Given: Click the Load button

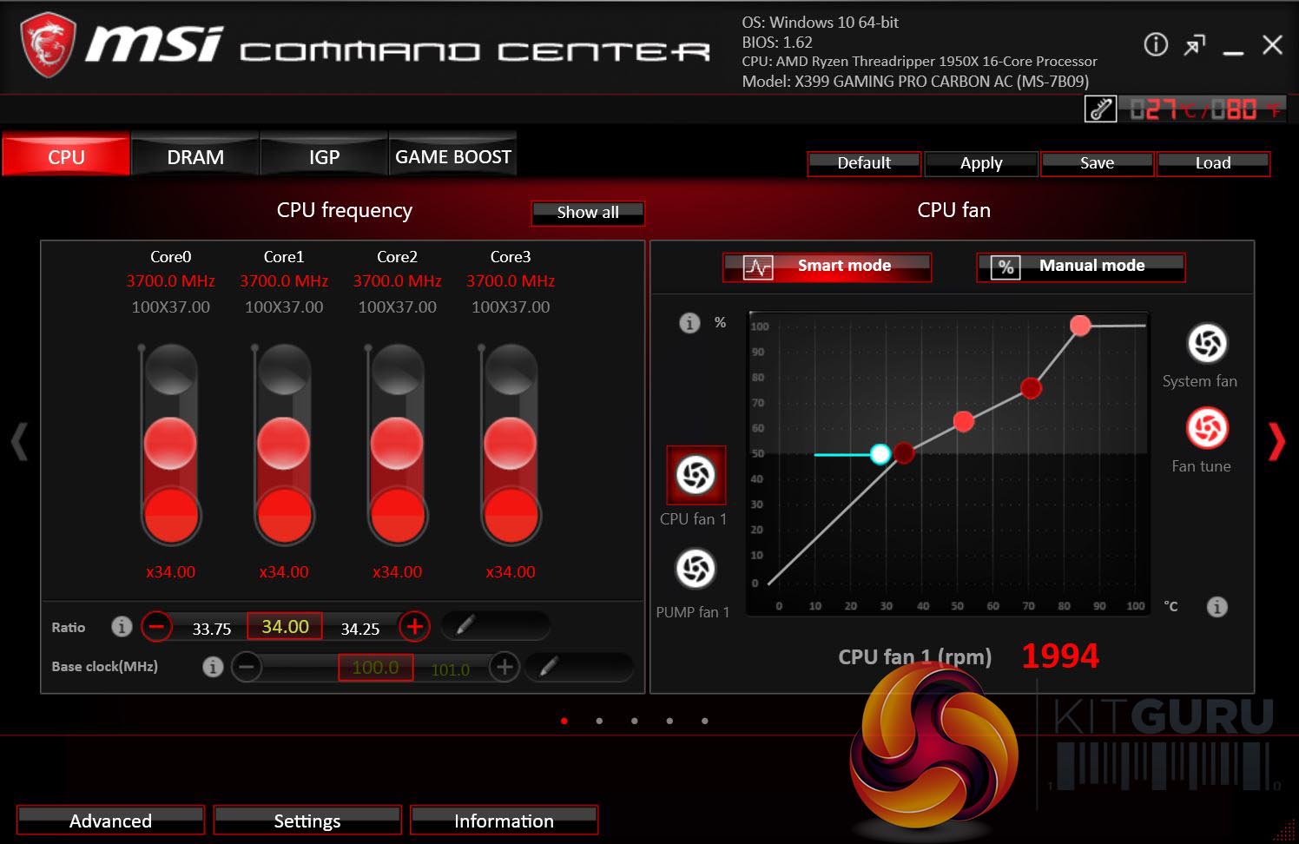Looking at the screenshot, I should [x=1213, y=163].
